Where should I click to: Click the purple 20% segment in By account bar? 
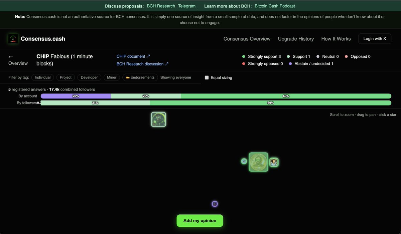tap(76, 96)
